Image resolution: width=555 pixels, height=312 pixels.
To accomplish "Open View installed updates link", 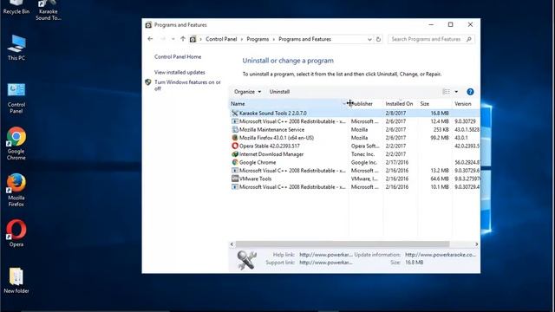I will [x=180, y=72].
